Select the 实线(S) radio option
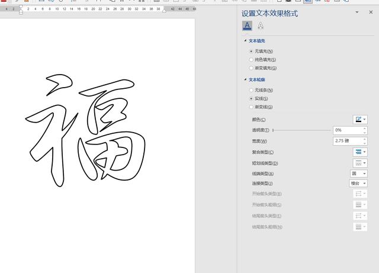This screenshot has height=273, width=379. point(251,99)
